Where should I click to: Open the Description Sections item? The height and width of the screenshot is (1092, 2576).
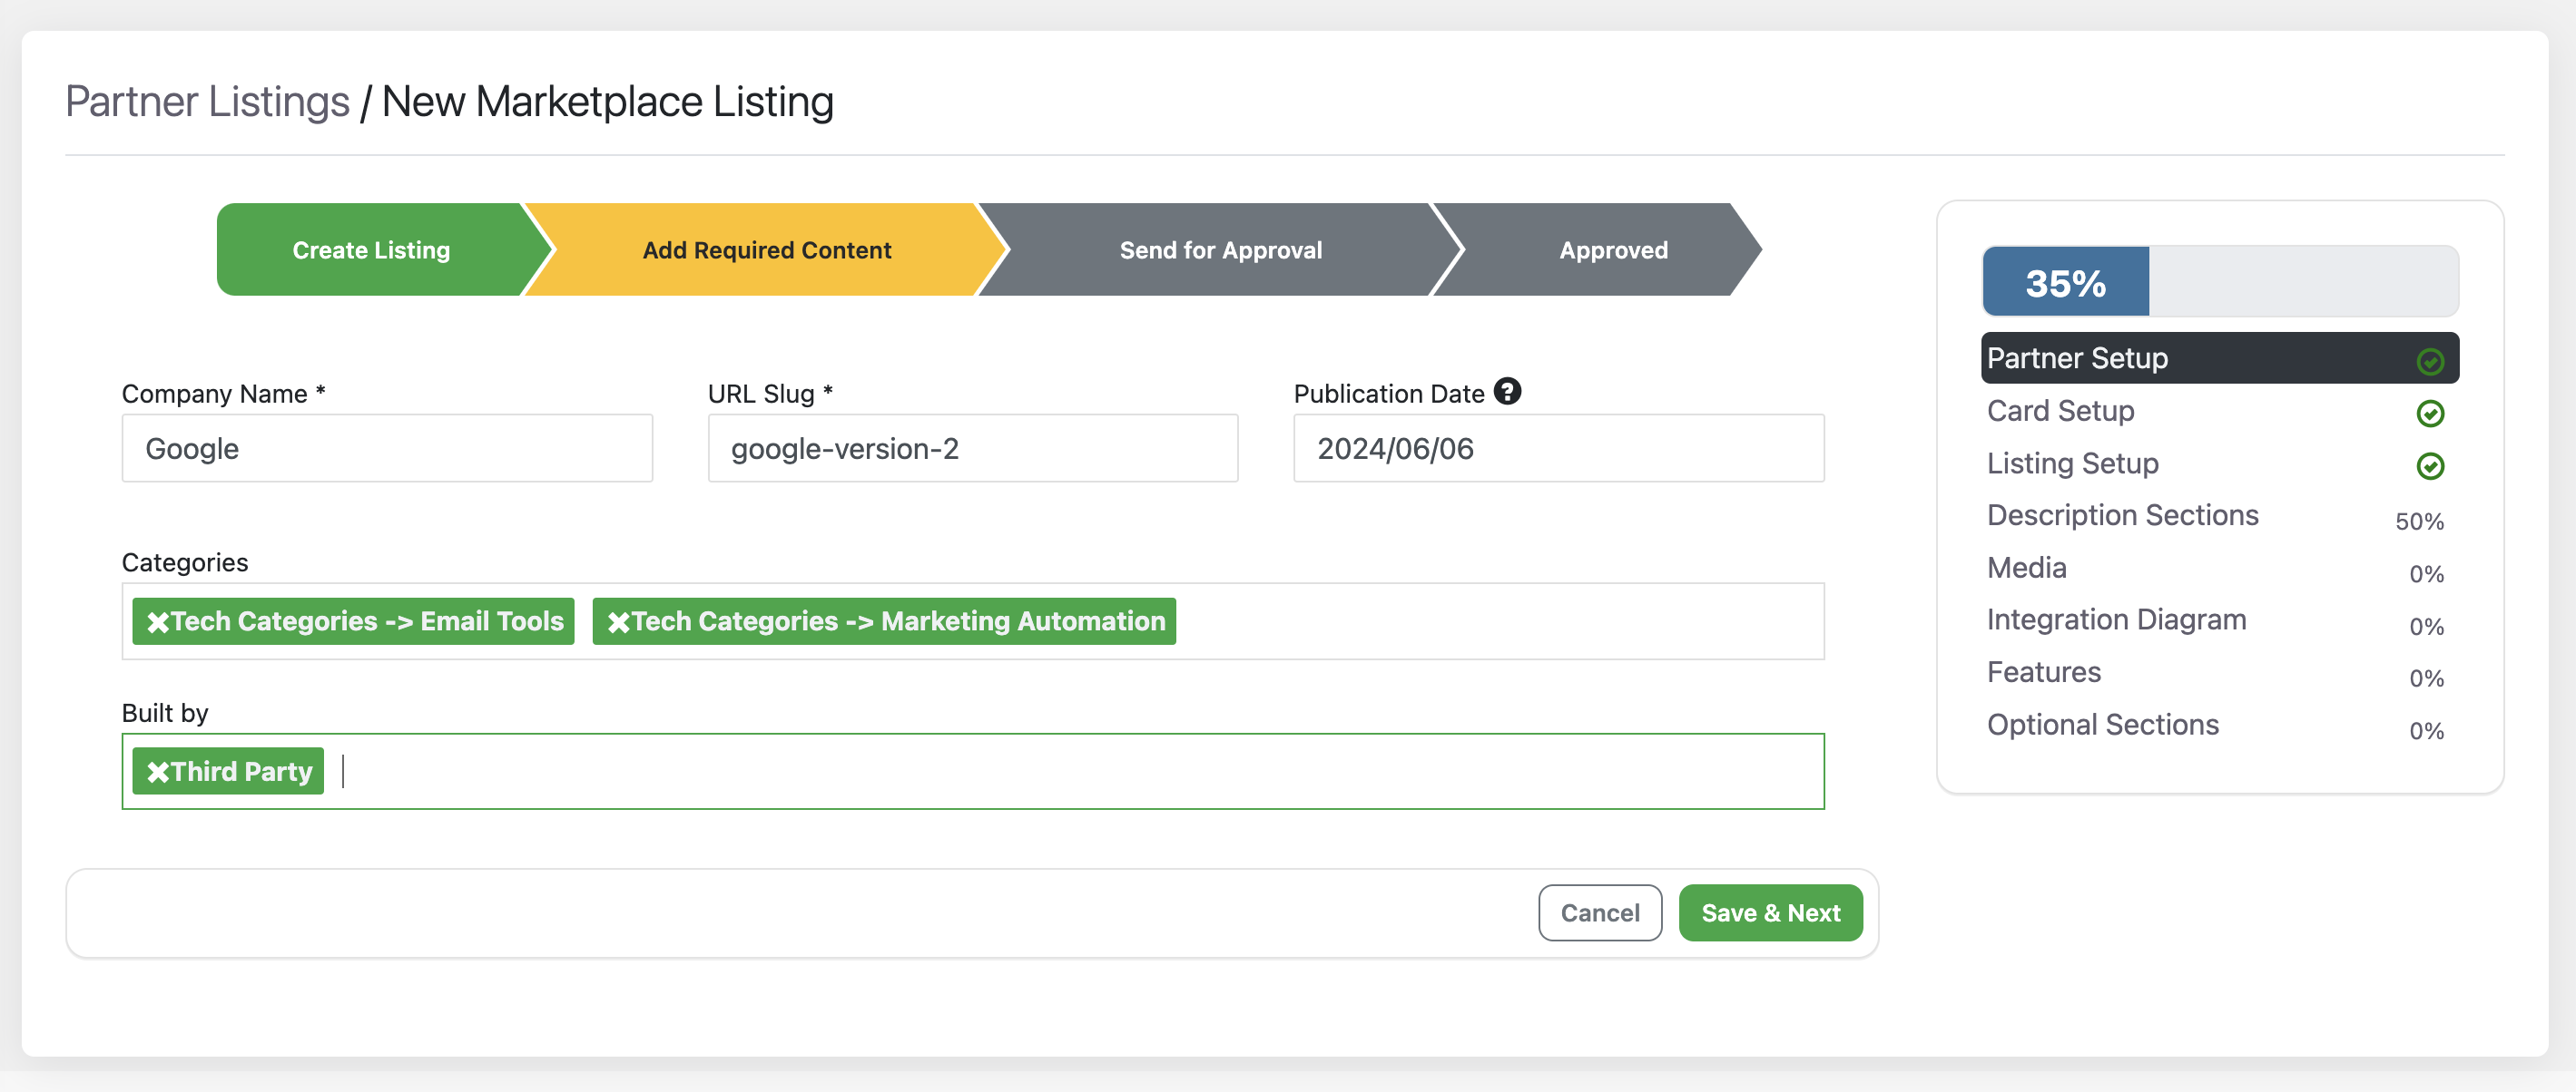pos(2219,515)
